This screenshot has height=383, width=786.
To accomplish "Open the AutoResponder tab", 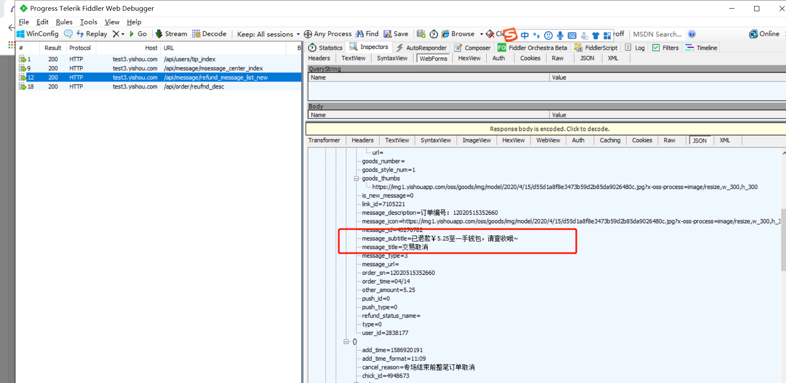I will [x=421, y=48].
